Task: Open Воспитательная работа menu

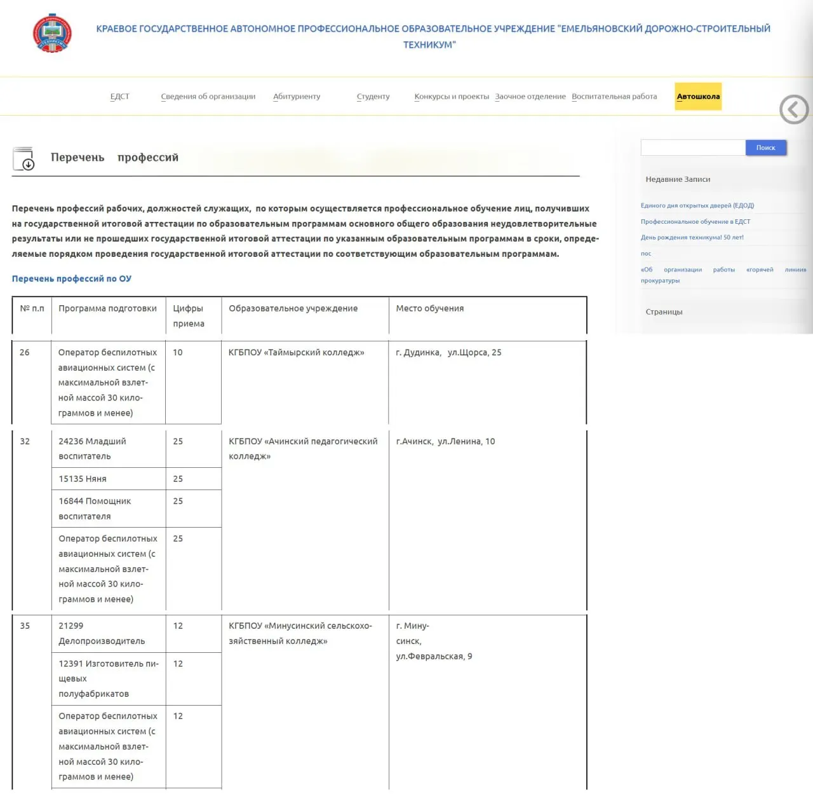Action: click(x=614, y=97)
